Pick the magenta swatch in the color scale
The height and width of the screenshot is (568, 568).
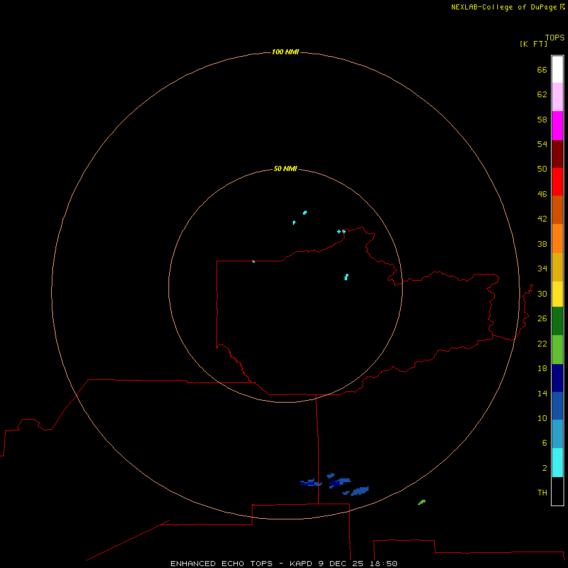(x=557, y=126)
